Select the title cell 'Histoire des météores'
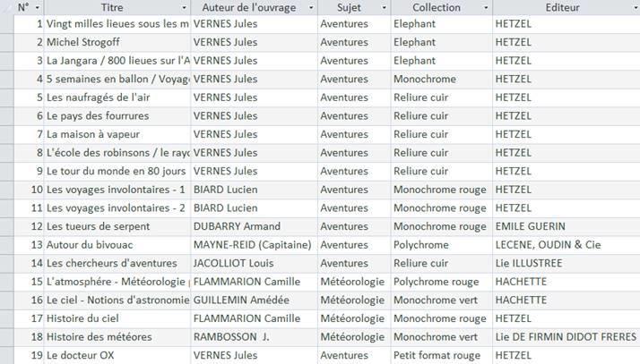Viewport: 640px width, 364px height. [x=117, y=337]
